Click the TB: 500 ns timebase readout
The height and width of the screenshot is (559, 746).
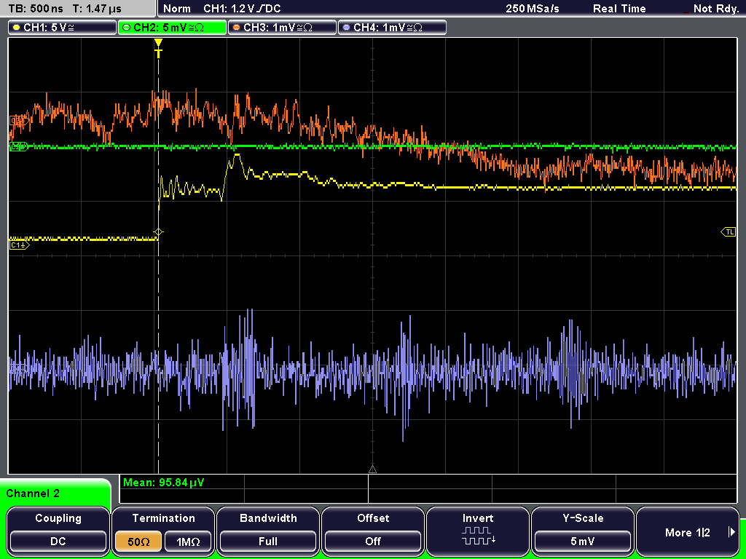coord(36,9)
